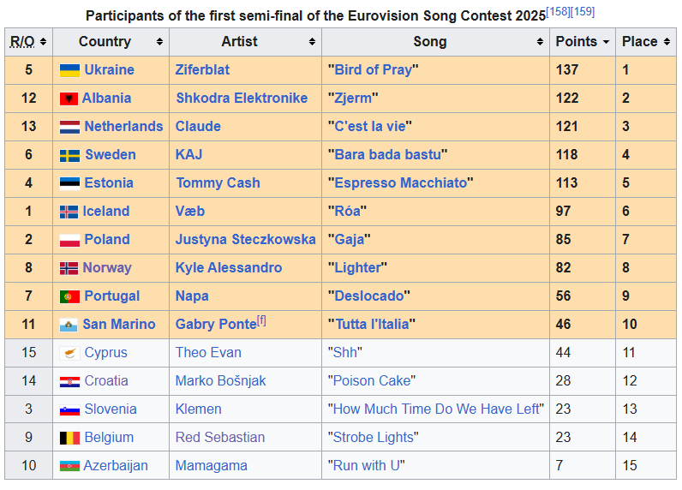Image resolution: width=682 pixels, height=490 pixels.
Task: Open the "Poison Cake" song link
Action: 372,381
